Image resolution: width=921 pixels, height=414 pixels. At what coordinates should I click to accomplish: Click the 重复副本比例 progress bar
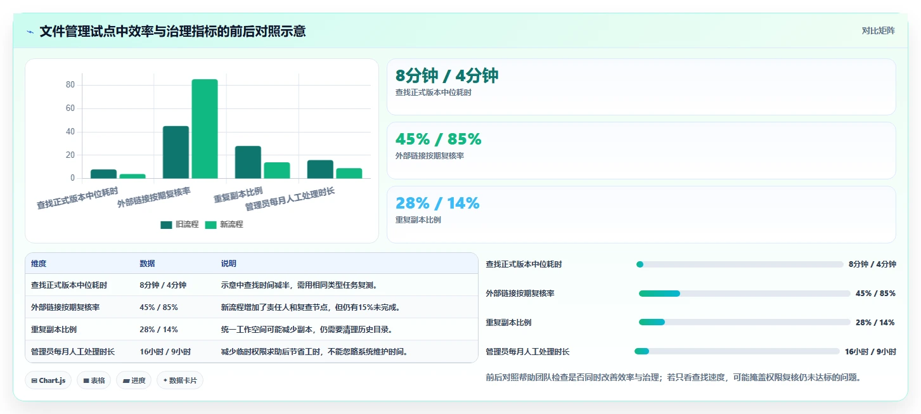point(744,322)
